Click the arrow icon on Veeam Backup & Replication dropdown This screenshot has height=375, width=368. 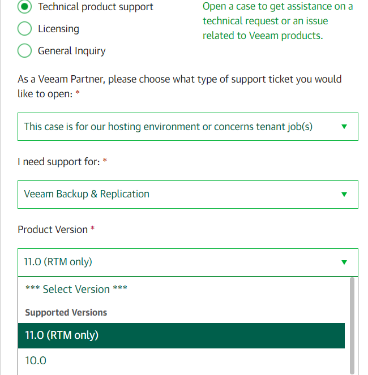pos(344,195)
